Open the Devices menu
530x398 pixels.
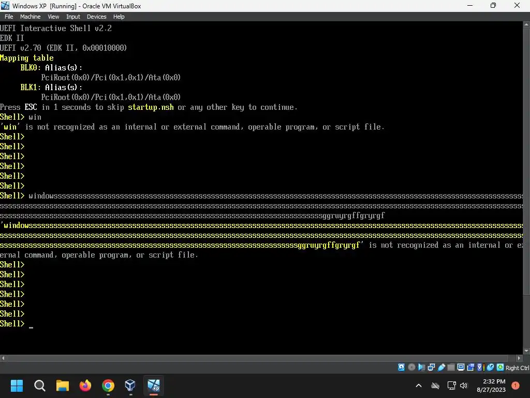[x=96, y=17]
